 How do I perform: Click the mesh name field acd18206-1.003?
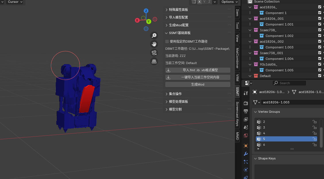[x=292, y=102]
